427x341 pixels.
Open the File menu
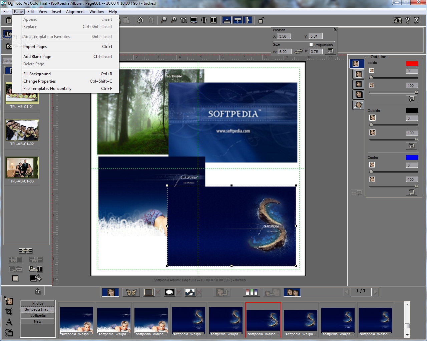6,11
